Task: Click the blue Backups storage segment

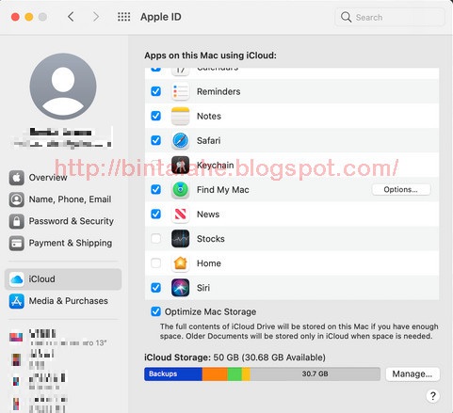Action: 173,374
